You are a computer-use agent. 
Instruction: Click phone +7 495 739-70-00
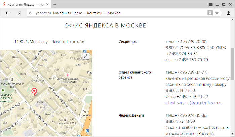[x=191, y=42]
